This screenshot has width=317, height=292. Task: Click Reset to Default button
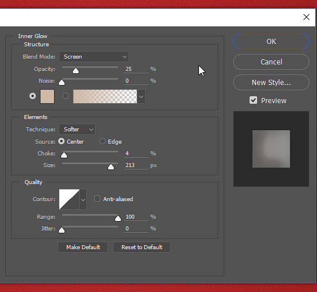coord(141,247)
